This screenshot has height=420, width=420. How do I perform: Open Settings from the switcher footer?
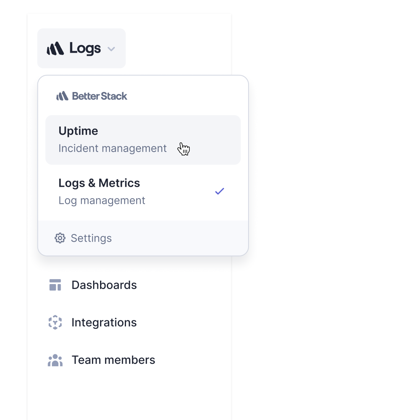(91, 238)
